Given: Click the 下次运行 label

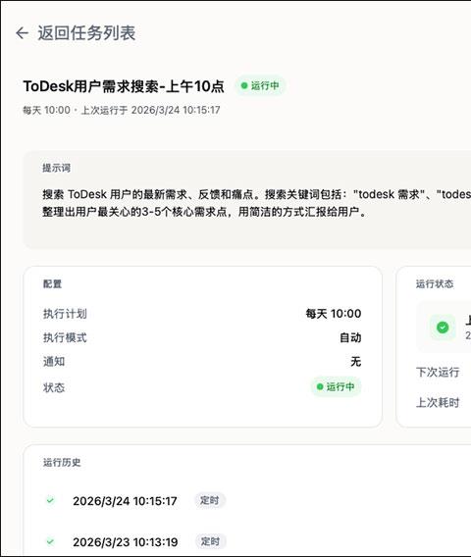Looking at the screenshot, I should click(x=438, y=372).
